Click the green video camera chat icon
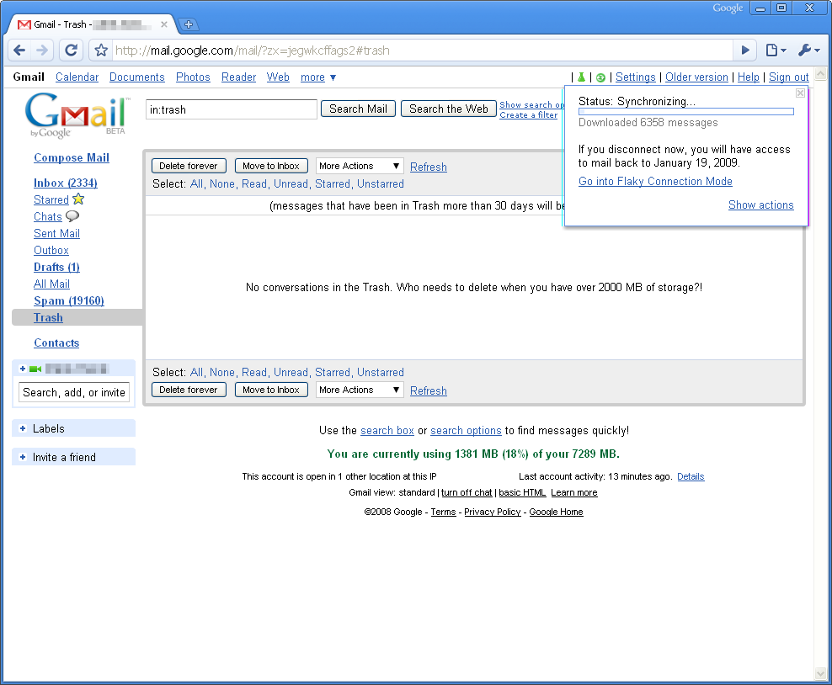The image size is (832, 685). [35, 369]
